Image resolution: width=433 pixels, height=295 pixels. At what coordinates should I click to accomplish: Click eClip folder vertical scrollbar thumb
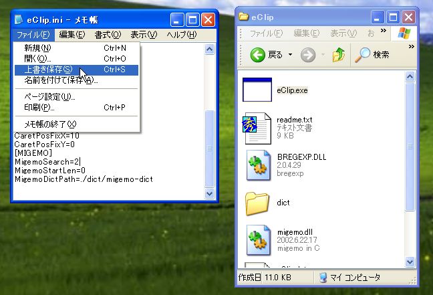410,146
